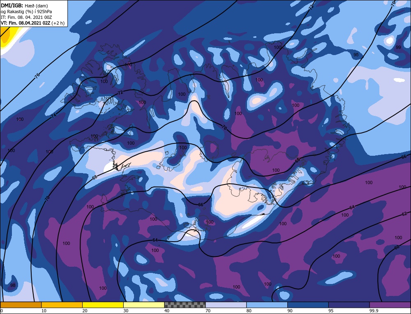
Task: Click the line "IT: Fim. 08. 04. 2021 00Z"
Action: [x=26, y=17]
